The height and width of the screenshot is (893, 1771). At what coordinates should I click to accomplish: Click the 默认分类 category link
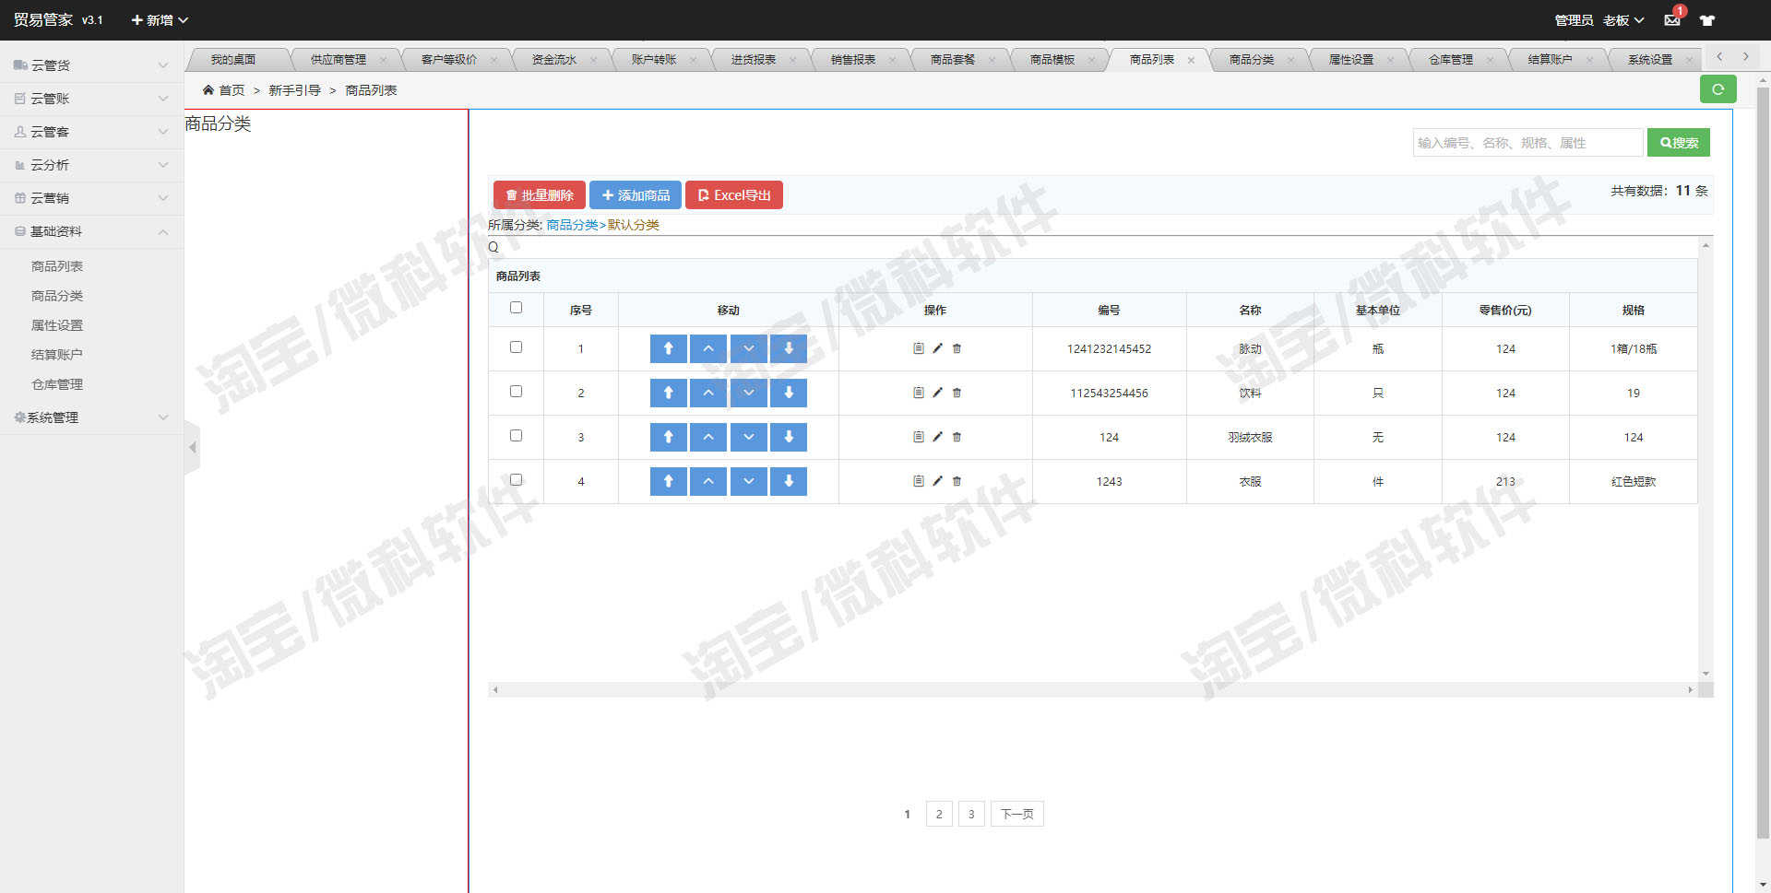pos(634,225)
